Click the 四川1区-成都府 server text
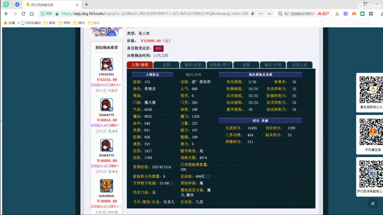 (107, 90)
